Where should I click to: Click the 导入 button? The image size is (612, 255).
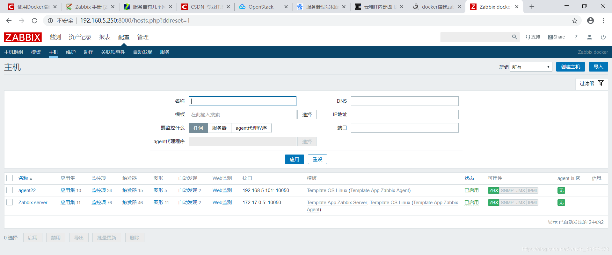pyautogui.click(x=598, y=67)
